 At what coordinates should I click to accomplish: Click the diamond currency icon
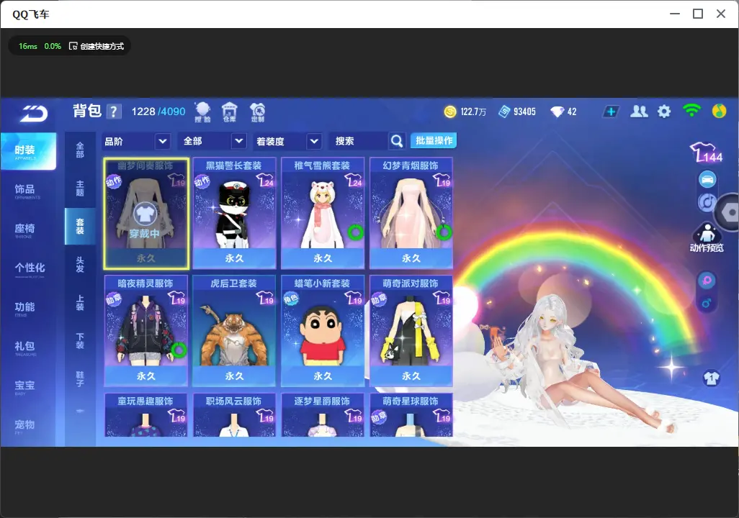click(557, 112)
